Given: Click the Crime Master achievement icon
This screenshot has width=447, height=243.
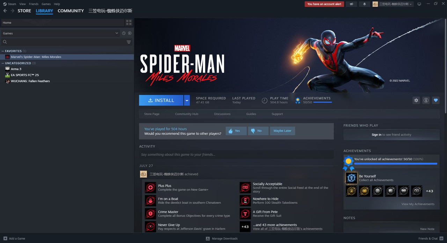Looking at the screenshot, I should point(151,214).
